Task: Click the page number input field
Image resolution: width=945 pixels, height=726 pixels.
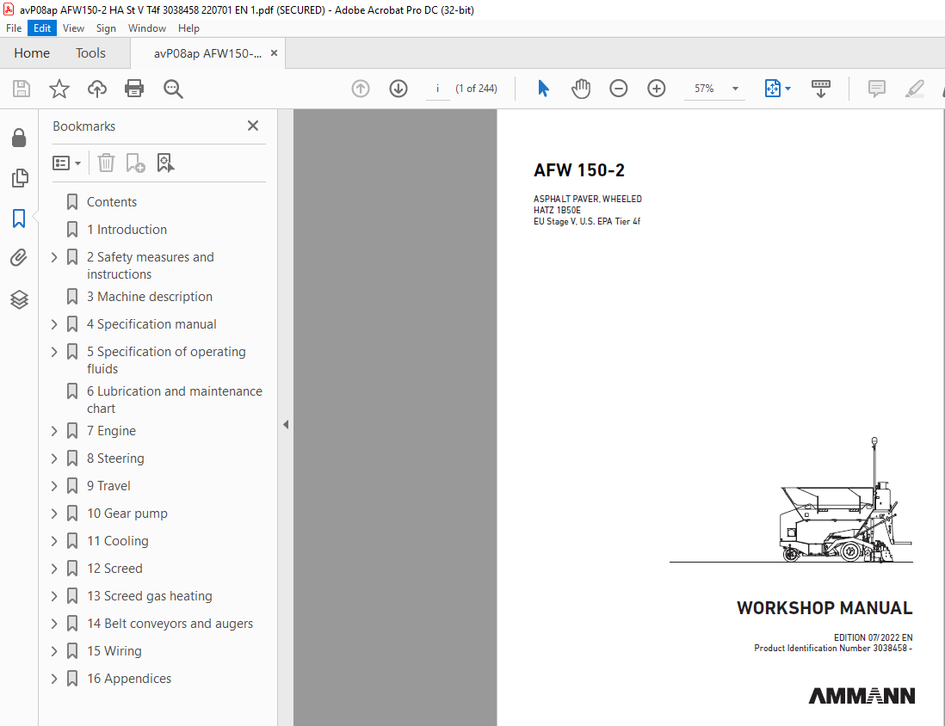Action: (437, 89)
